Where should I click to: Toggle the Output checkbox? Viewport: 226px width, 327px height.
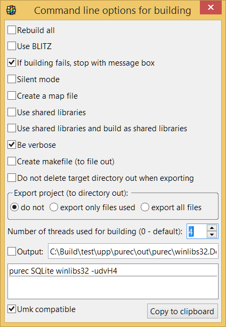tap(12, 251)
